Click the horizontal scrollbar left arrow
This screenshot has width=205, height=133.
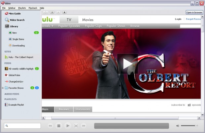pyautogui.click(x=44, y=118)
